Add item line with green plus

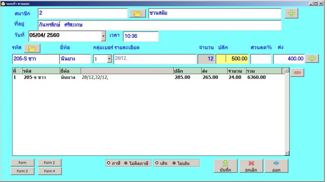312,59
